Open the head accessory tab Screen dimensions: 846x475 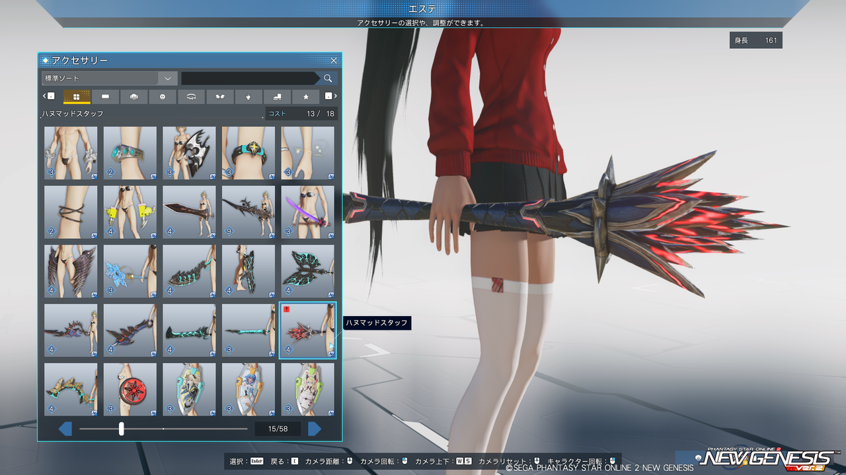pos(134,97)
